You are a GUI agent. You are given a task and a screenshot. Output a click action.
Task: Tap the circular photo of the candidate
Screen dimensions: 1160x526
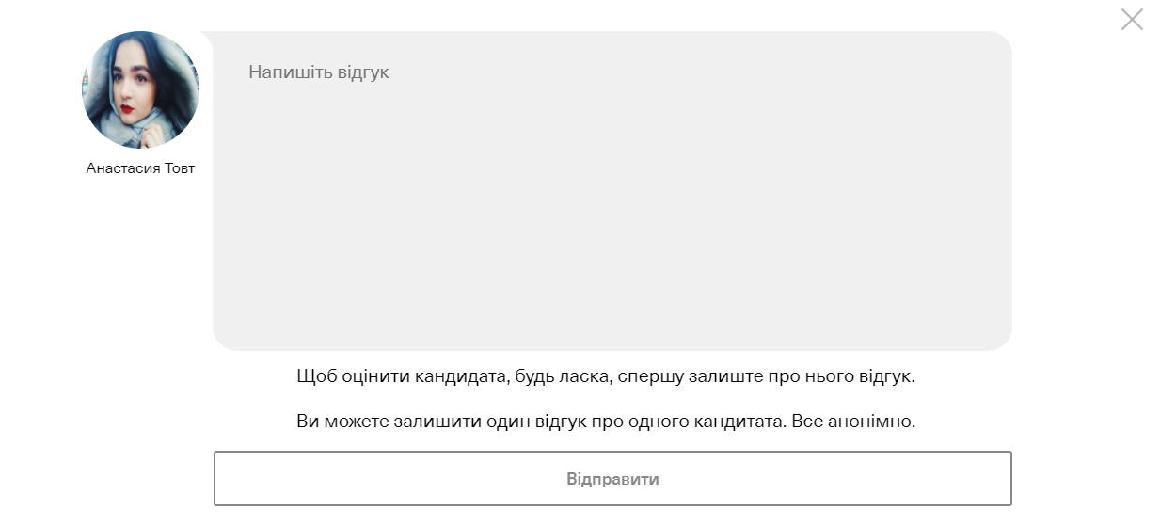[x=140, y=90]
